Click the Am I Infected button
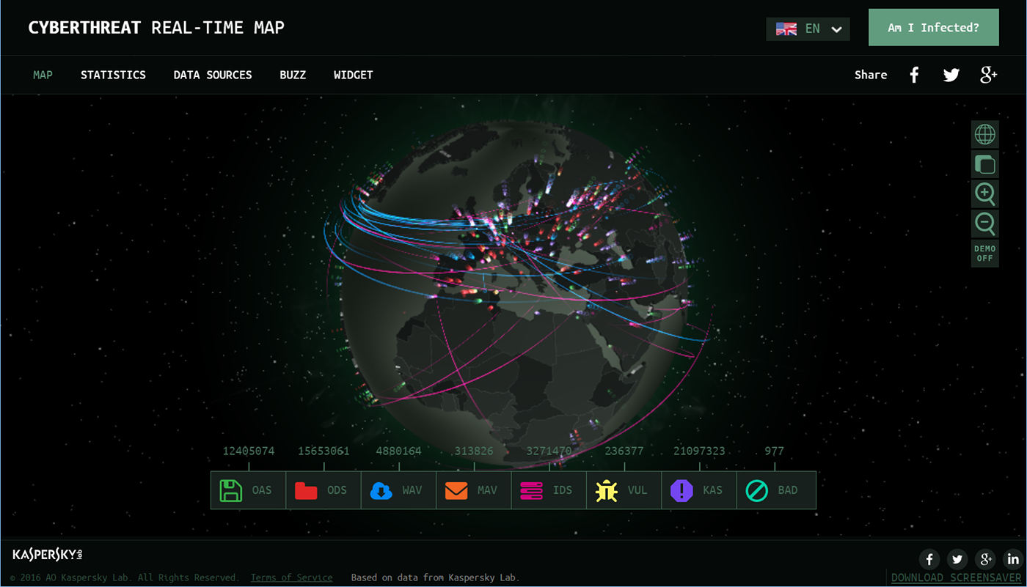 (933, 27)
